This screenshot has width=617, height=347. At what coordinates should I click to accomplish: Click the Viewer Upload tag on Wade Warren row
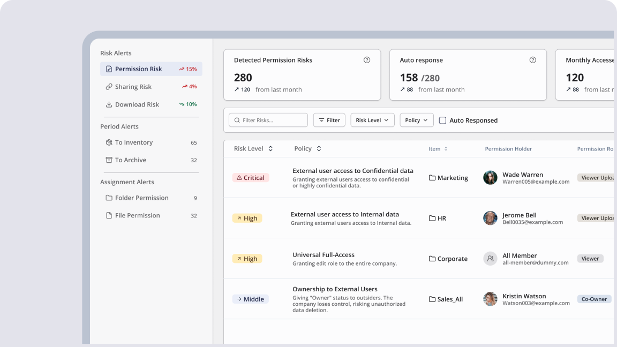(596, 178)
